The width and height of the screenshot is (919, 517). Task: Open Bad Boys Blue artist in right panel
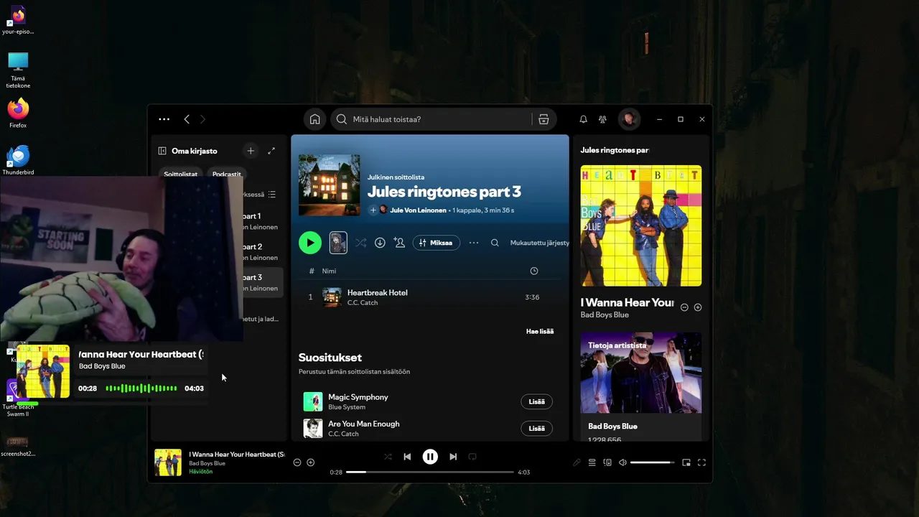tap(605, 315)
